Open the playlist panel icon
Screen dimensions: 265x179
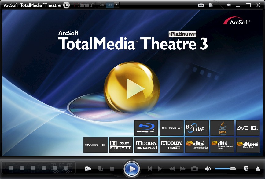pyautogui.click(x=100, y=169)
